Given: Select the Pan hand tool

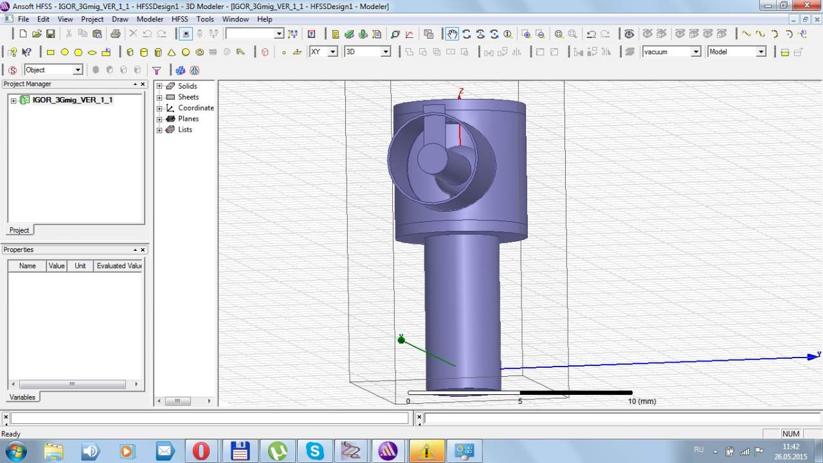Looking at the screenshot, I should (x=453, y=34).
